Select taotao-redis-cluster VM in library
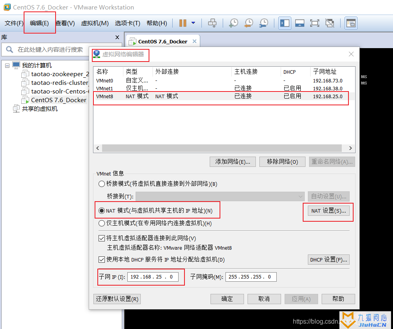This screenshot has height=329, width=393. [55, 82]
